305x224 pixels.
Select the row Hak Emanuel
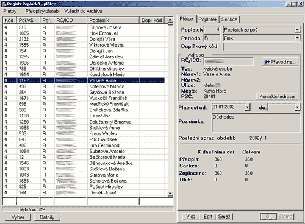click(84, 33)
